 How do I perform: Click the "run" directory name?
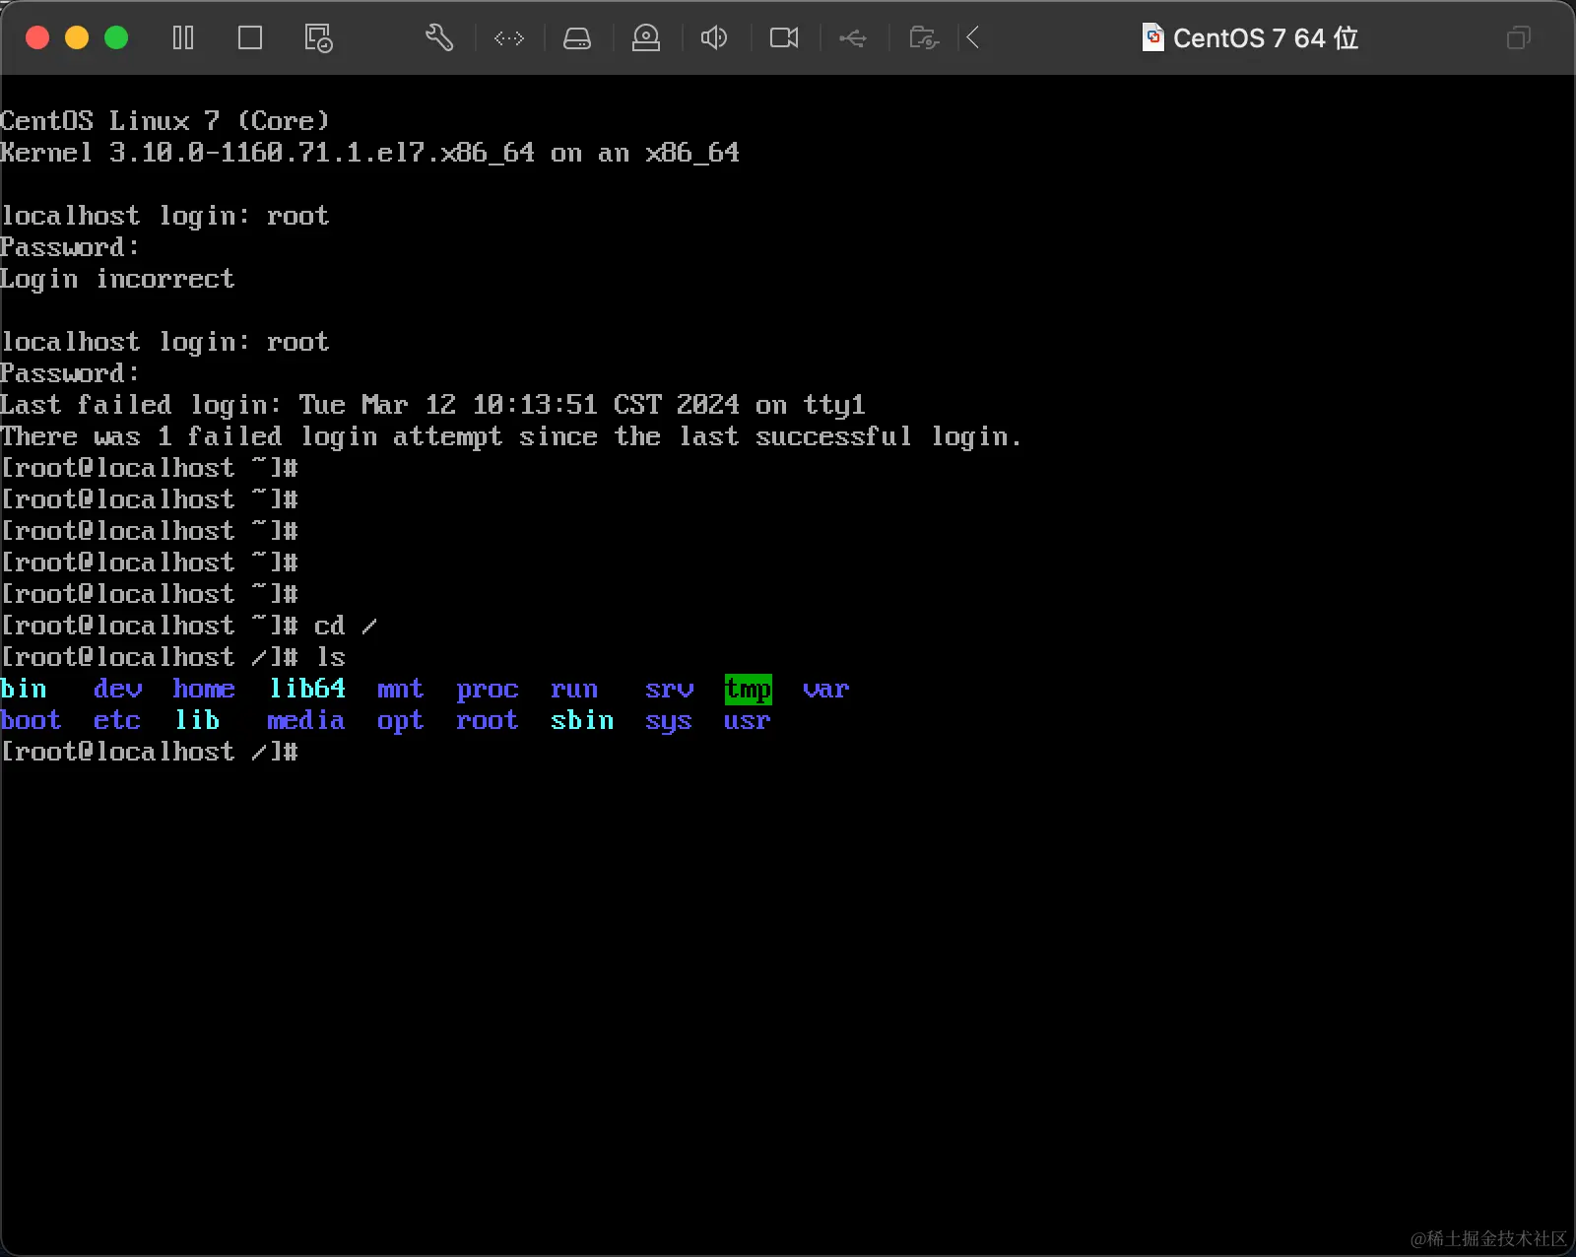[x=574, y=689]
